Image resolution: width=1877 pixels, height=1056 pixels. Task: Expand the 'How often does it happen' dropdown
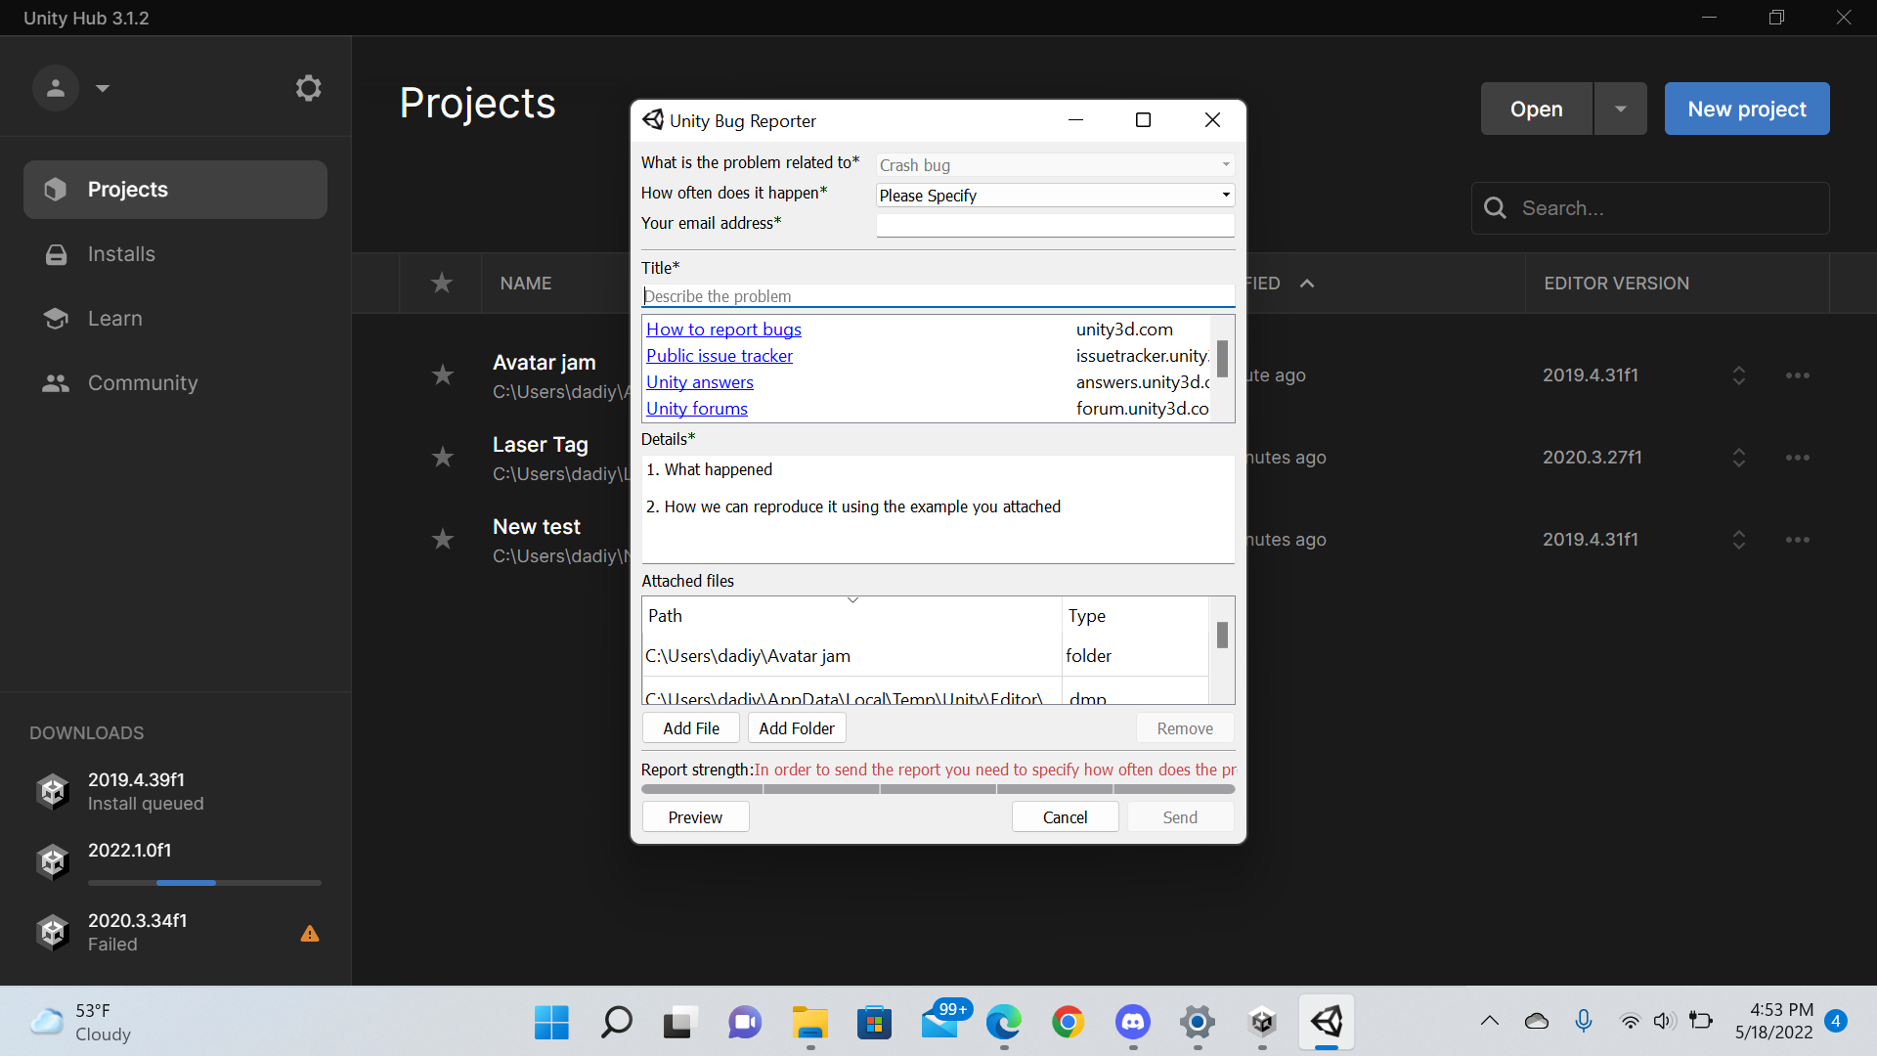[x=1226, y=195]
